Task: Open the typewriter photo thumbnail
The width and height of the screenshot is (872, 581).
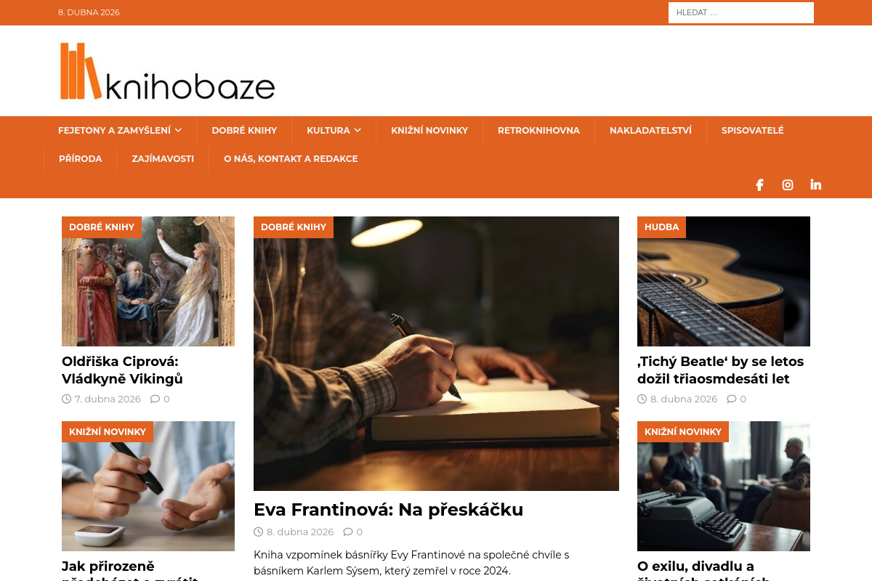Action: [x=724, y=486]
